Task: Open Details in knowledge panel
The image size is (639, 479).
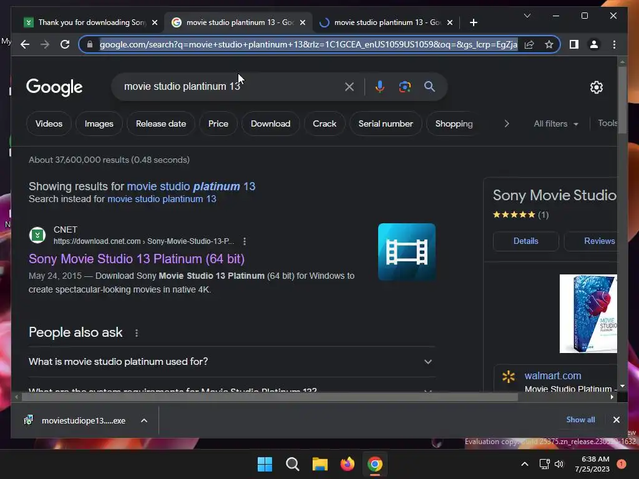Action: click(x=525, y=241)
